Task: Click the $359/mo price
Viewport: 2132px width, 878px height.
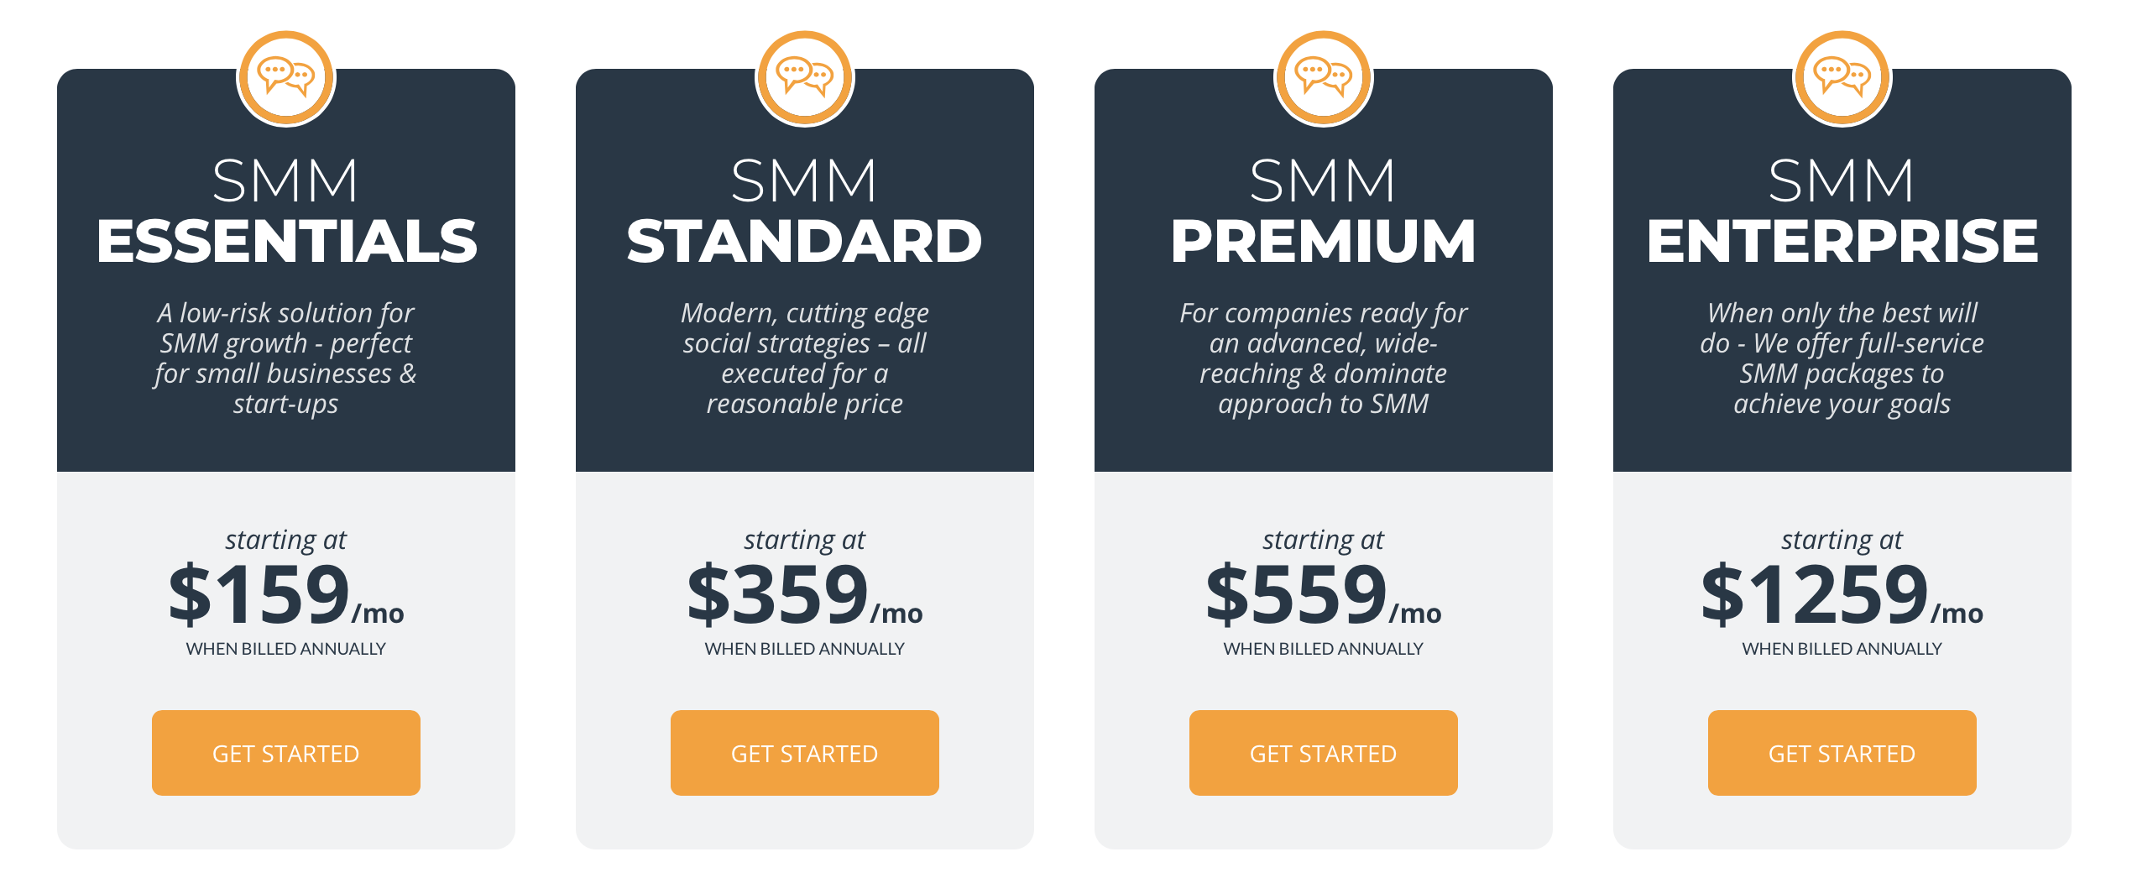Action: (x=805, y=594)
